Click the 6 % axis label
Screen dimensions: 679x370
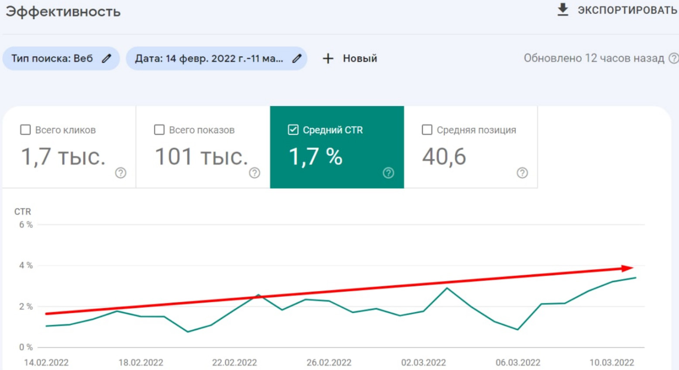coord(26,225)
